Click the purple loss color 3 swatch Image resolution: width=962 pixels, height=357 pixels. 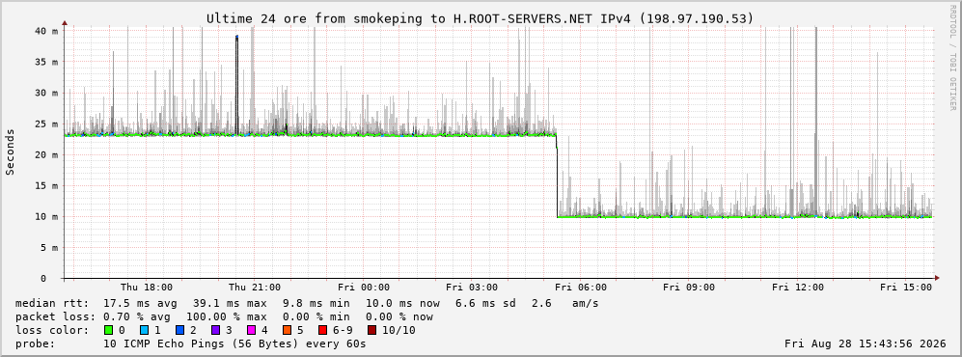pos(216,330)
